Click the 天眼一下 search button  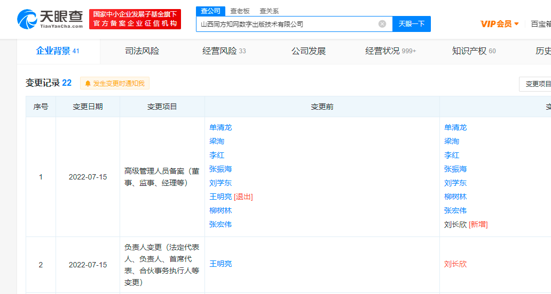click(x=412, y=24)
